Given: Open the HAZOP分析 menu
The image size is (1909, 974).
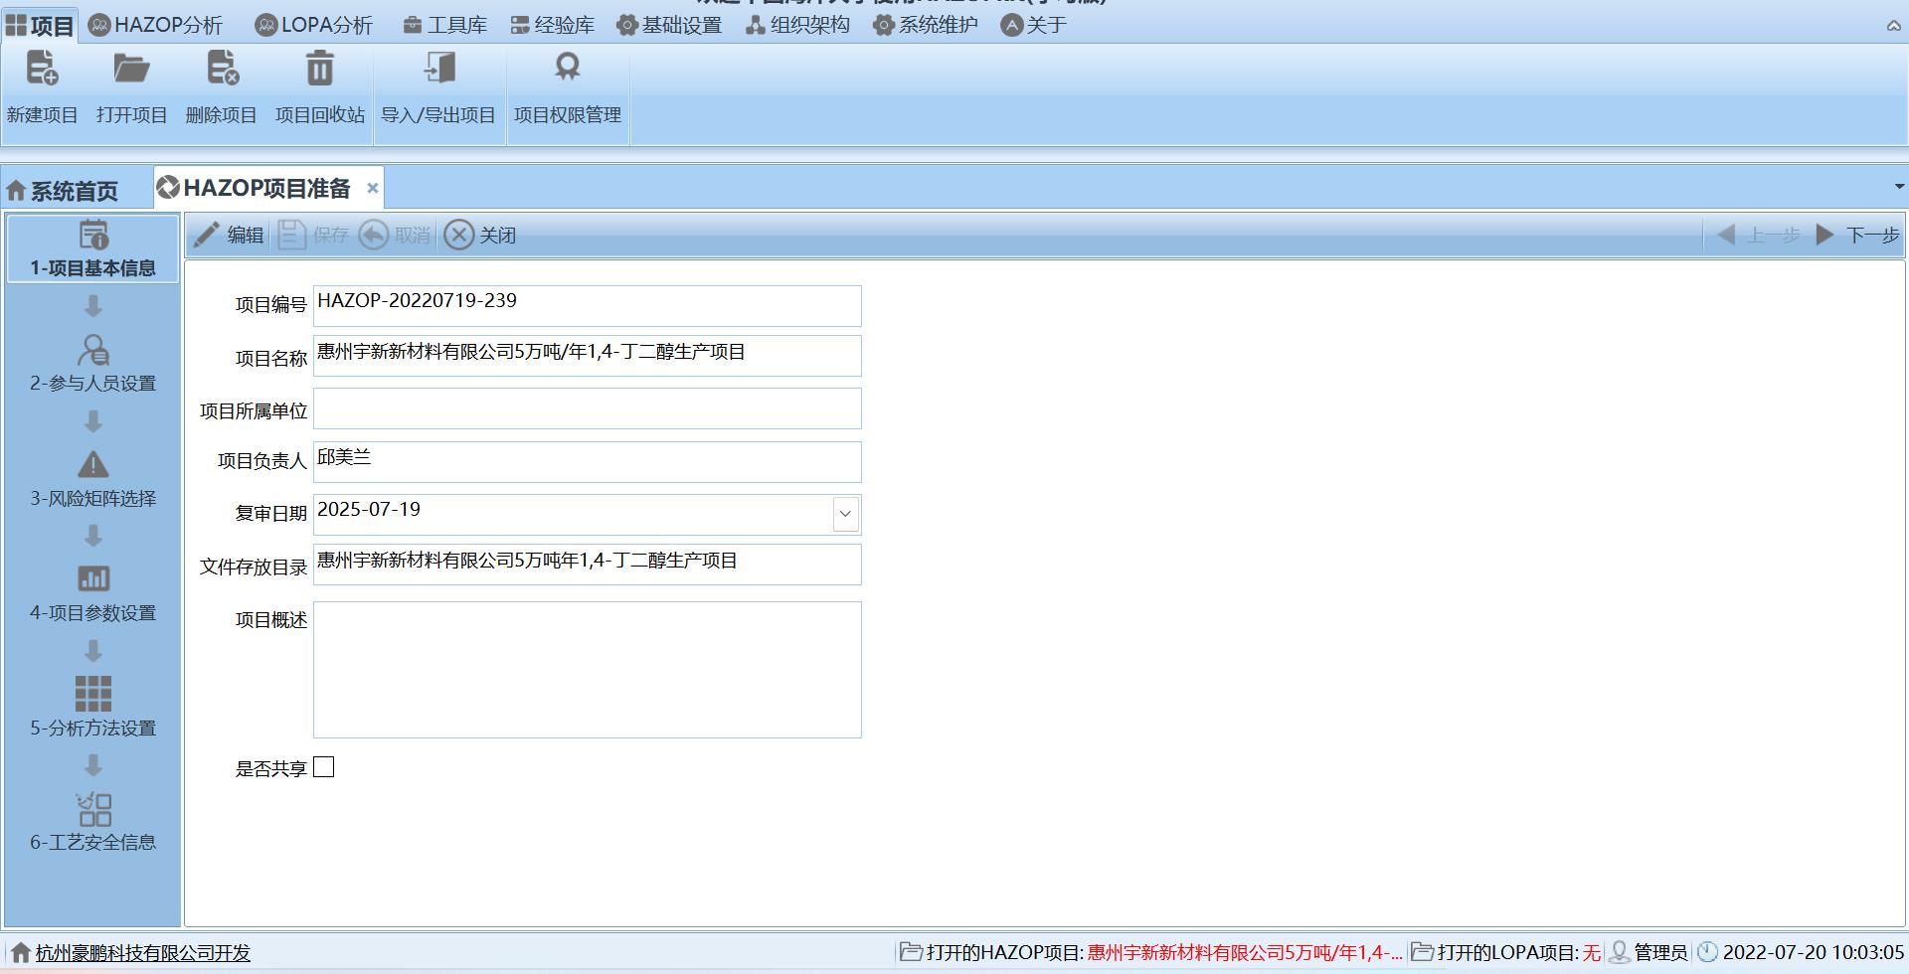Looking at the screenshot, I should coord(155,26).
